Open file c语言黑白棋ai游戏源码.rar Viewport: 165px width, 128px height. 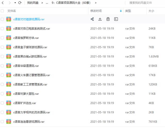tap(30, 57)
